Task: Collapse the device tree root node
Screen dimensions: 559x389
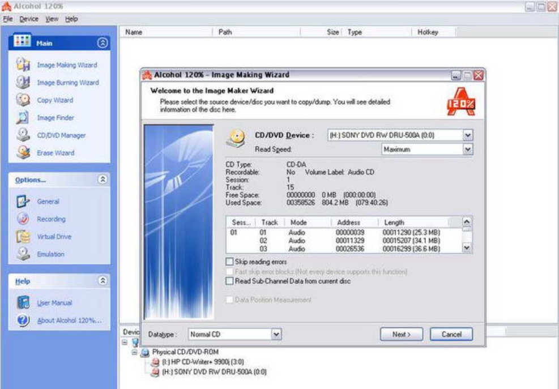Action: [125, 343]
